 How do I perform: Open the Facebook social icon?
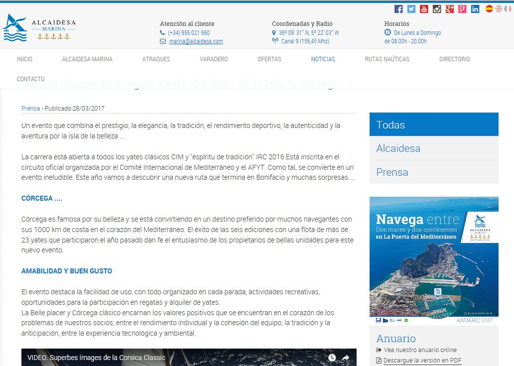point(398,9)
